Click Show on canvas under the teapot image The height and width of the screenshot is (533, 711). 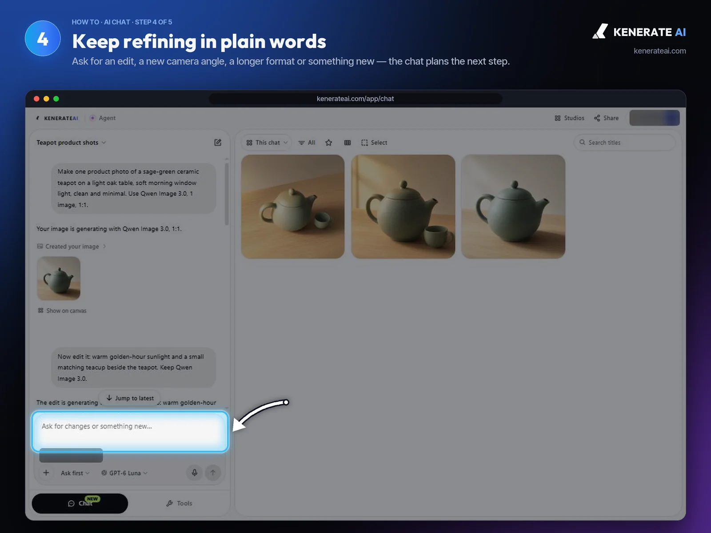point(62,311)
